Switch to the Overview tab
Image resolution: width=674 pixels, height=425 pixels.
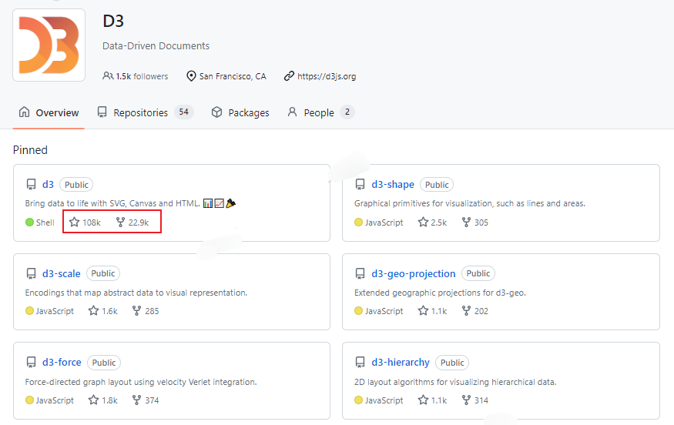pos(49,112)
